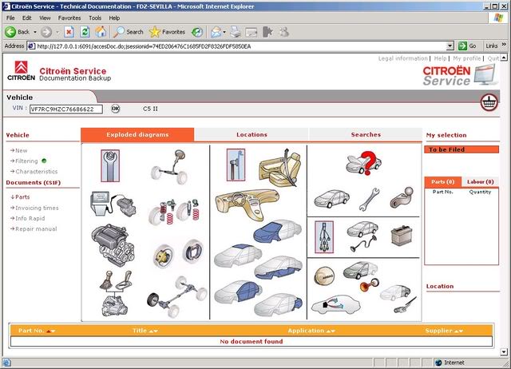Open the brake disc and drum diagram

[x=178, y=253]
